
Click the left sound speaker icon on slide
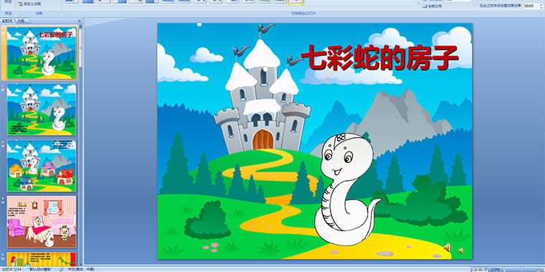coord(447,248)
